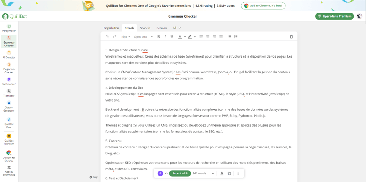Click the QuillBot logo in the header
Image resolution: width=366 pixels, height=182 pixels.
(x=14, y=16)
